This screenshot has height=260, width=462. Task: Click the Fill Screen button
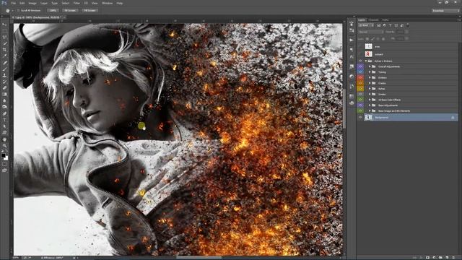(x=90, y=10)
